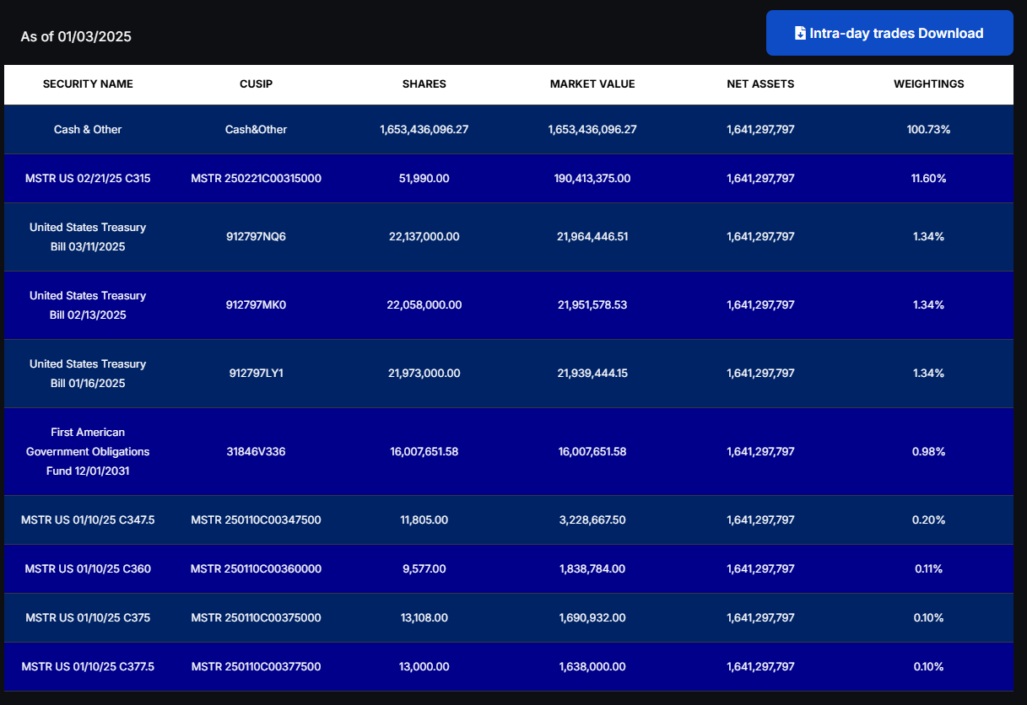
Task: Select the NET ASSETS column header
Action: [x=760, y=84]
